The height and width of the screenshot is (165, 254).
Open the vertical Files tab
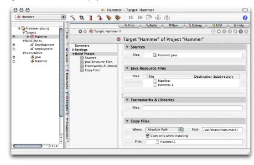(x=67, y=34)
